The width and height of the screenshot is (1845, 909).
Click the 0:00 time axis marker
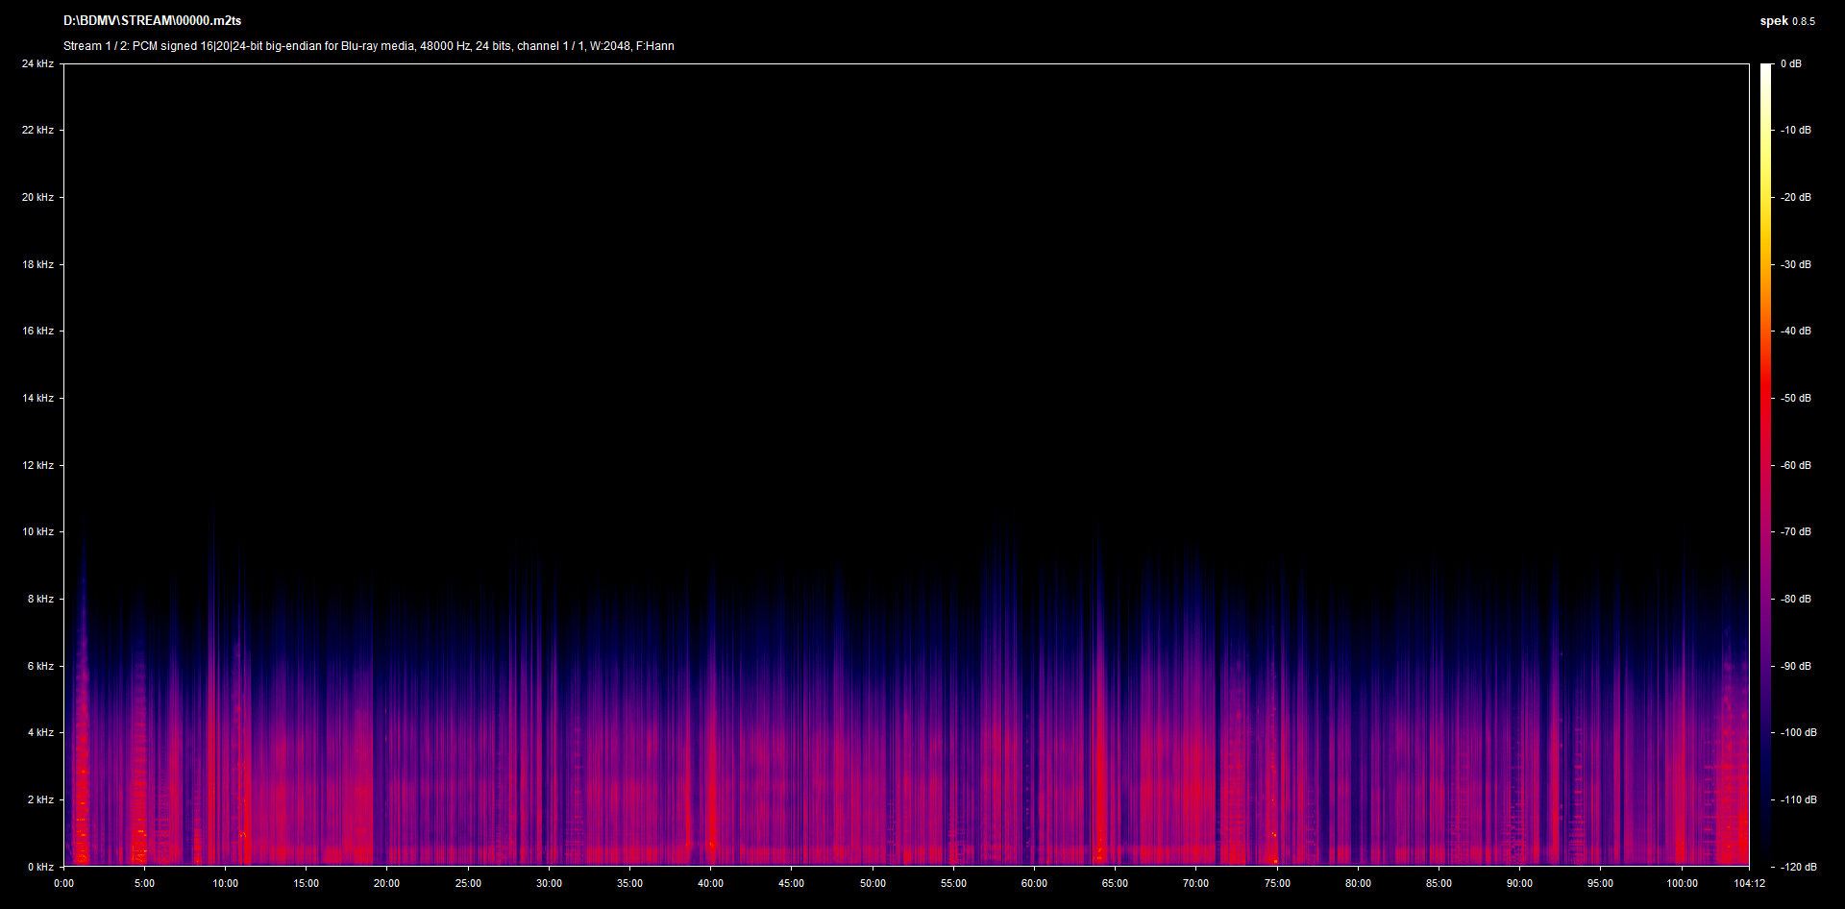(63, 883)
